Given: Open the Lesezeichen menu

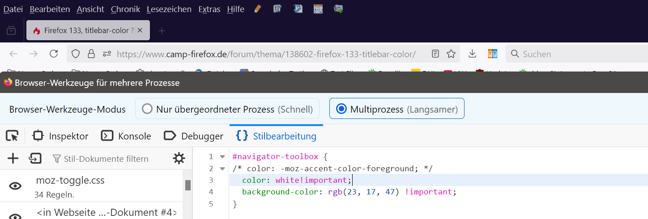Looking at the screenshot, I should coord(169,9).
